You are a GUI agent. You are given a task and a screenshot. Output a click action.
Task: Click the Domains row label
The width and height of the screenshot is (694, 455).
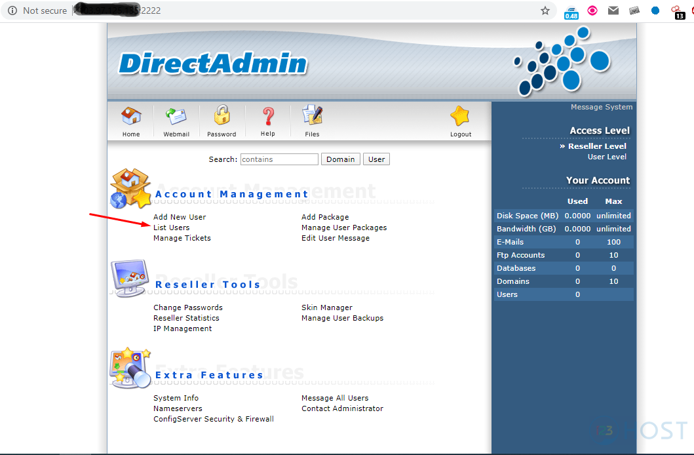click(512, 281)
